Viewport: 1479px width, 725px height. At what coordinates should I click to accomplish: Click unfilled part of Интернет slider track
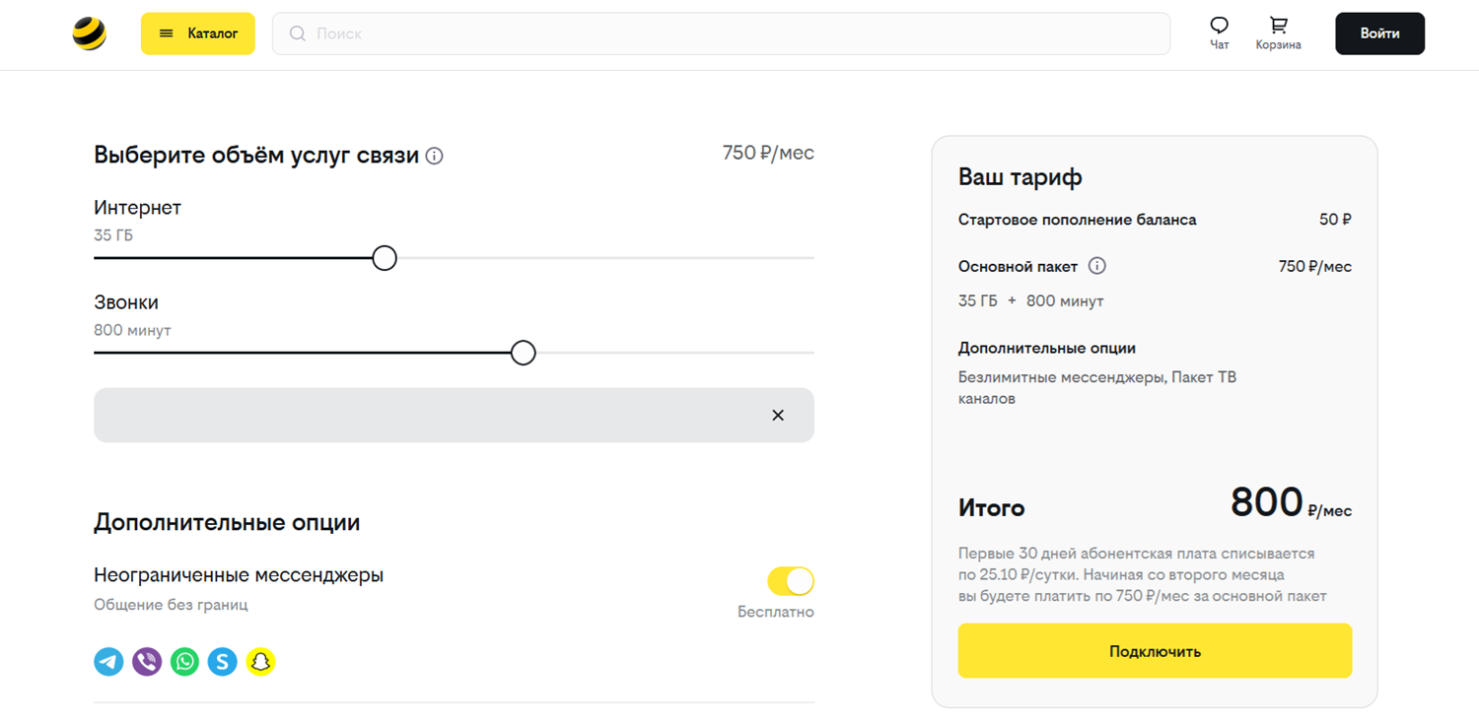pyautogui.click(x=605, y=258)
